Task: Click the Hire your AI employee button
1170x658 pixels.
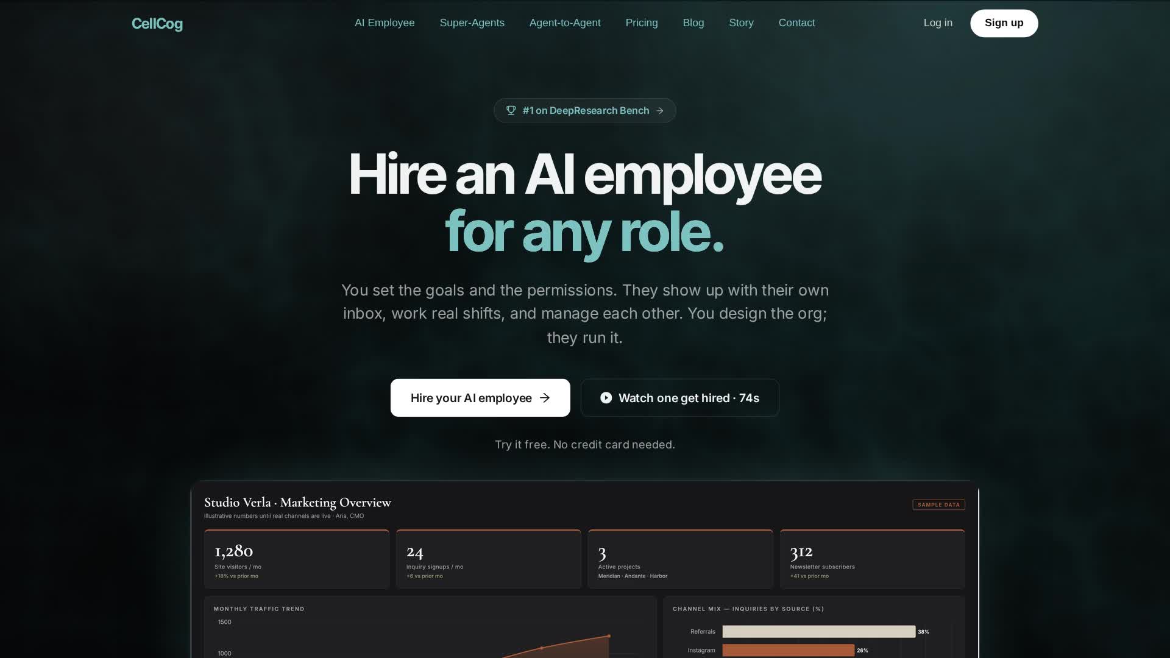Action: tap(480, 398)
